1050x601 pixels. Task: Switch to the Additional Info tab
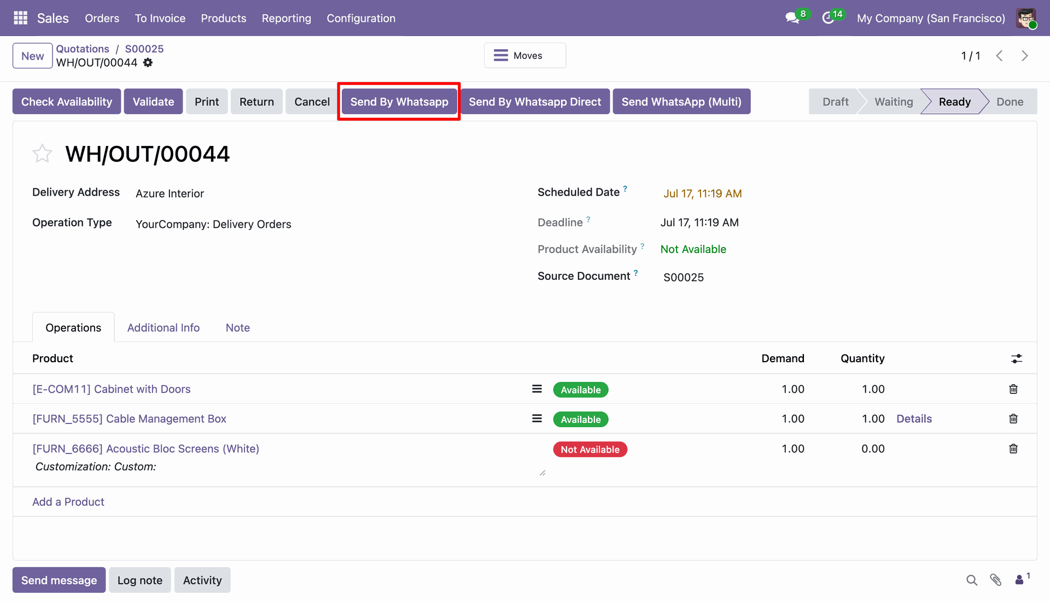click(164, 327)
